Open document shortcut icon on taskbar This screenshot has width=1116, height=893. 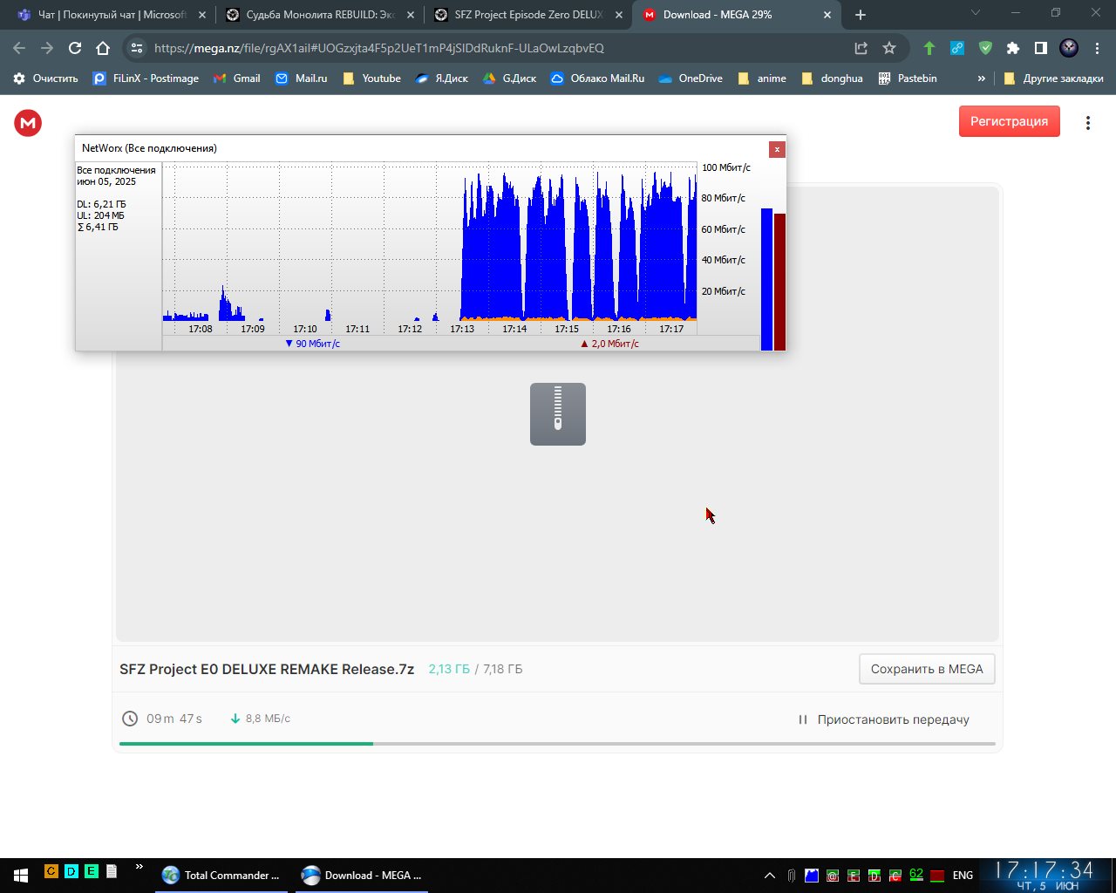[x=112, y=870]
